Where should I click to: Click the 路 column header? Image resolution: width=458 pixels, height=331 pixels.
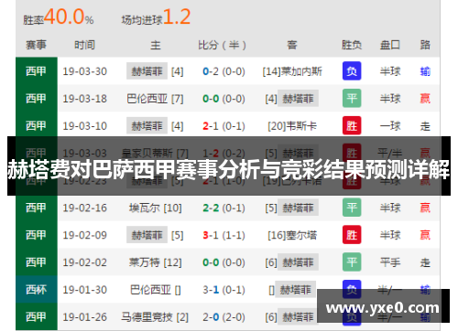425,45
